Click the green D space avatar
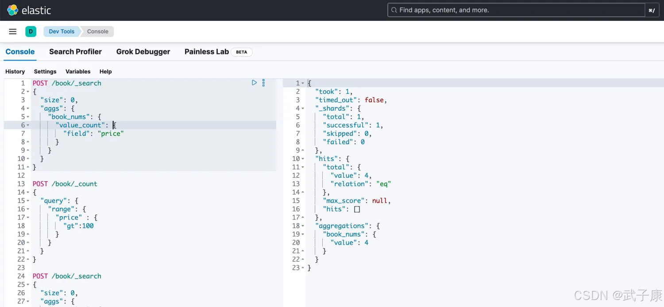This screenshot has height=307, width=664. click(x=31, y=31)
